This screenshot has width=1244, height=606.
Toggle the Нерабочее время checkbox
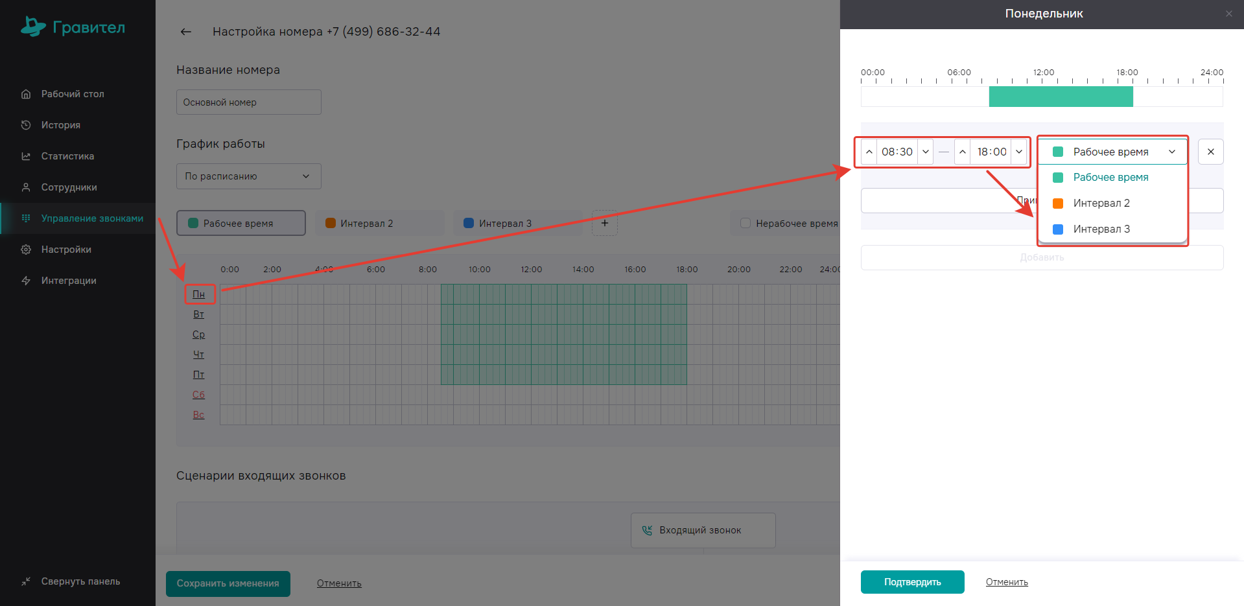click(x=745, y=223)
